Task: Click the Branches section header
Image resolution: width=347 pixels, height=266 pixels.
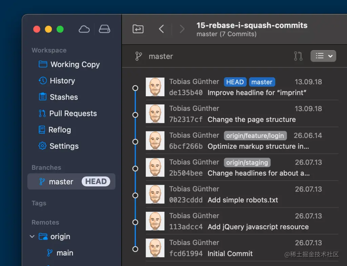Action: tap(46, 167)
